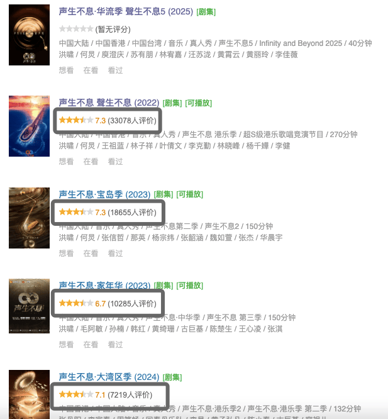Open 声生不息·宝岛季 (2023) title link
This screenshot has width=388, height=419.
point(104,194)
